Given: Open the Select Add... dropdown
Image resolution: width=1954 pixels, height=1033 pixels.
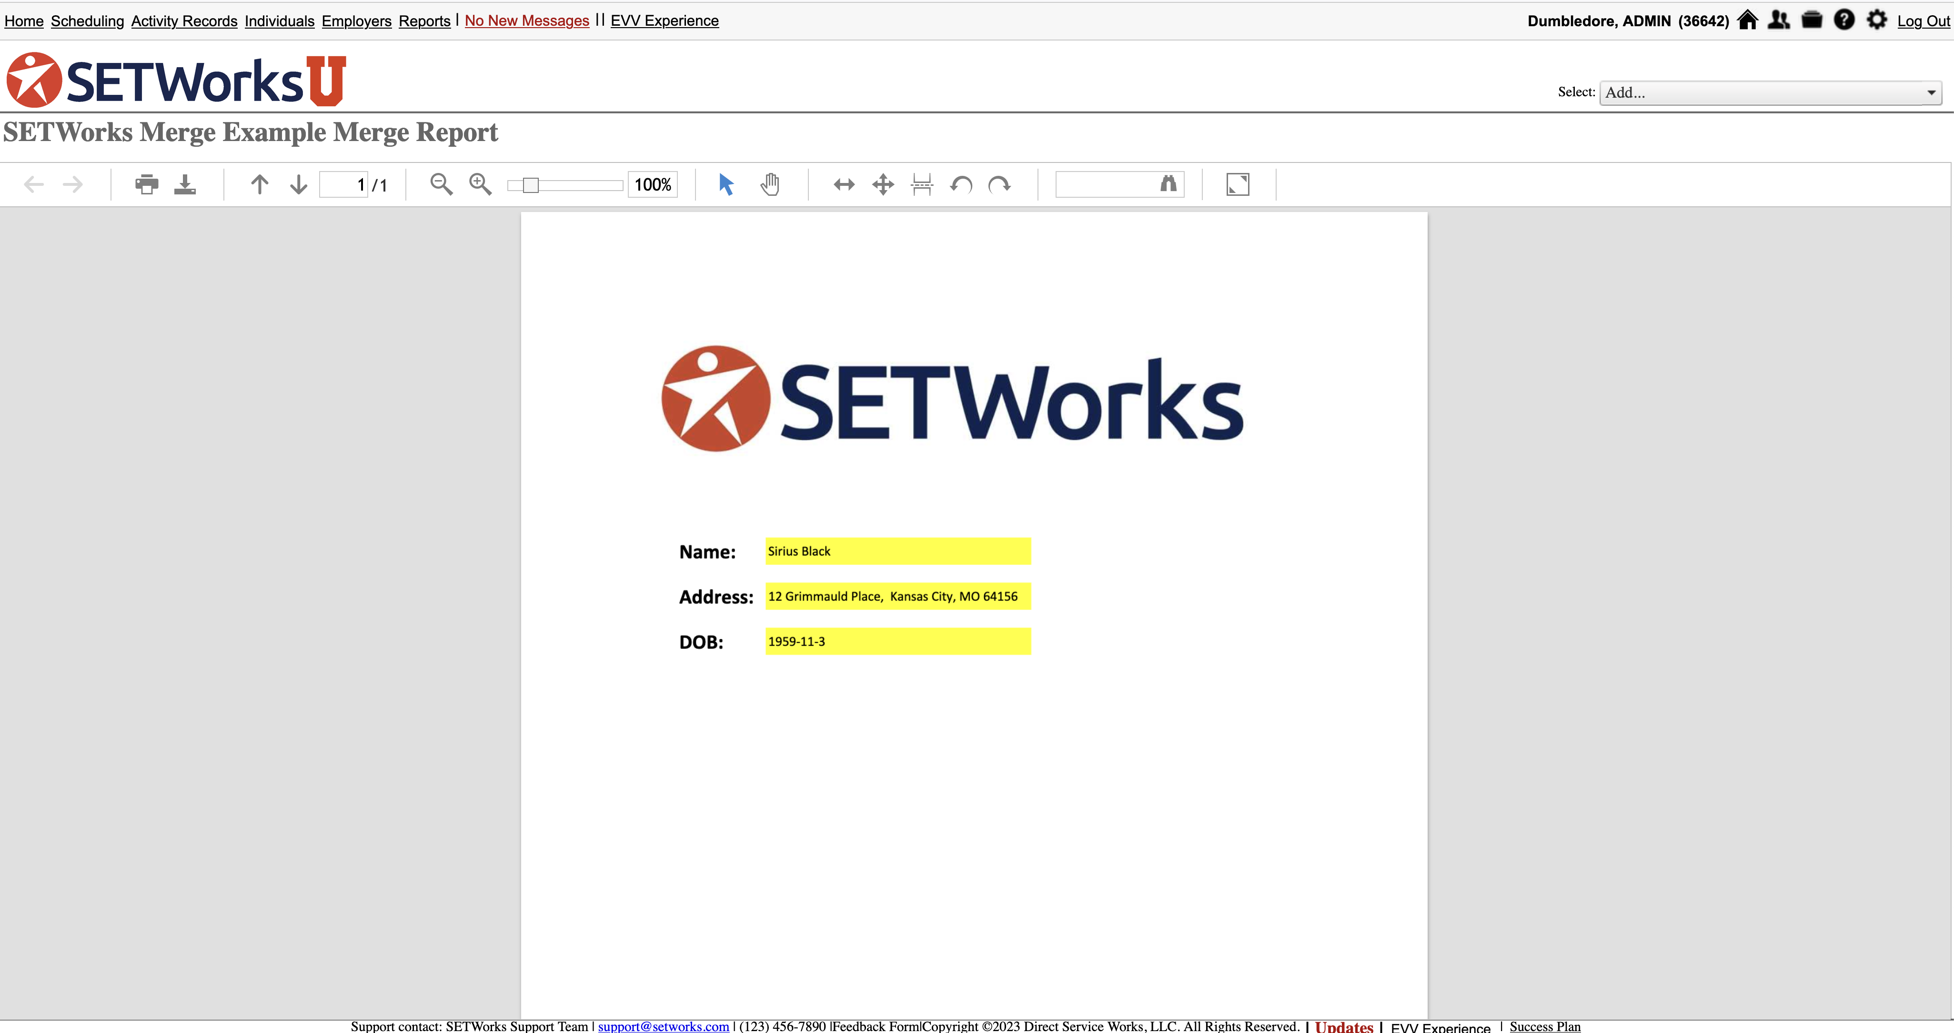Looking at the screenshot, I should [1771, 92].
